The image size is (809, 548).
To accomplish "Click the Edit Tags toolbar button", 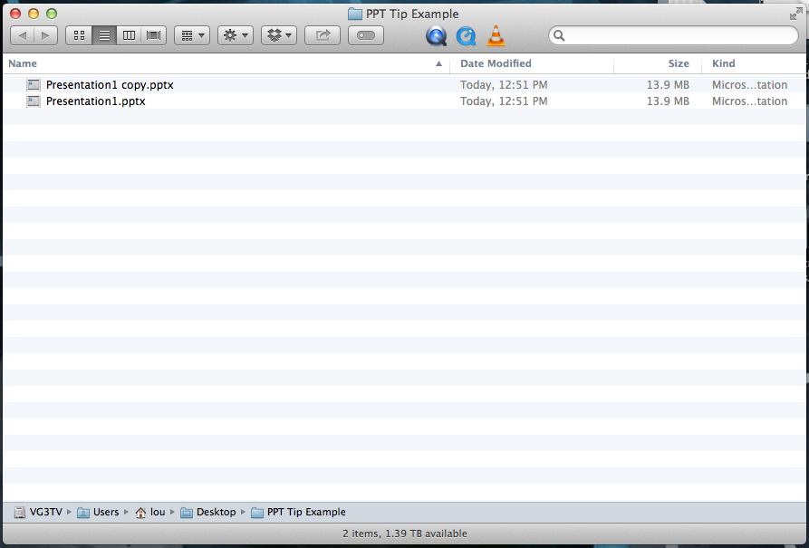I will (366, 35).
